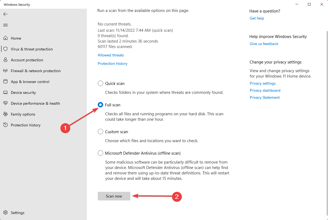The width and height of the screenshot is (328, 220).
Task: Click the Family options people icon
Action: pos(5,114)
